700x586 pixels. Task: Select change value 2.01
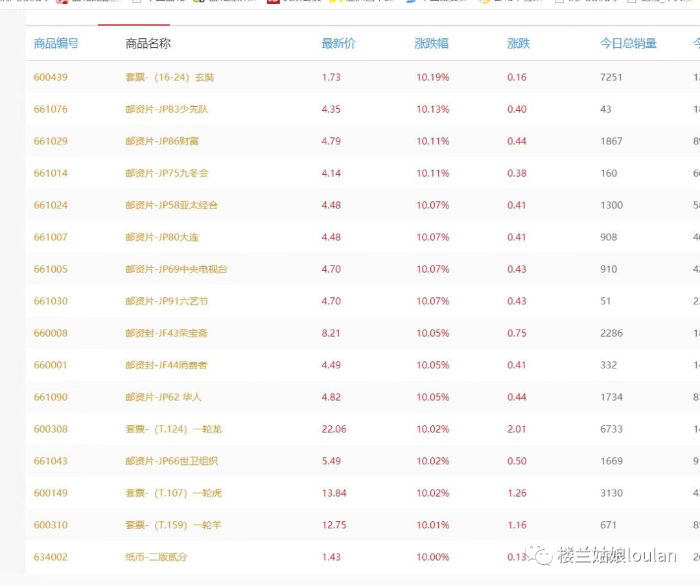pos(517,429)
